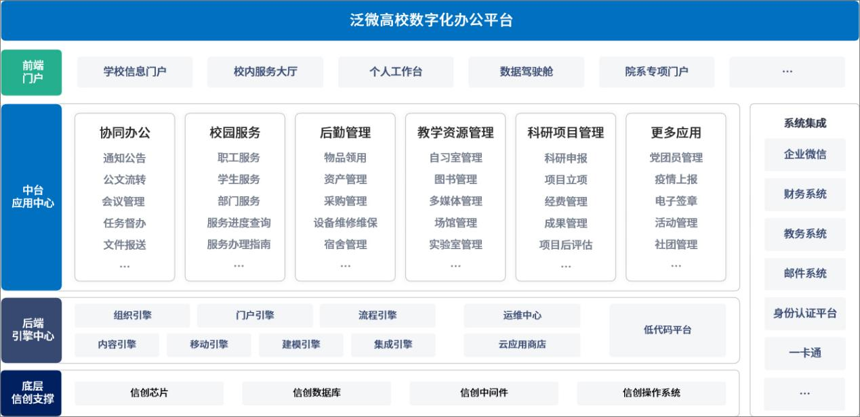Click the 后端引擎中心 label
Image resolution: width=860 pixels, height=417 pixels.
click(32, 330)
